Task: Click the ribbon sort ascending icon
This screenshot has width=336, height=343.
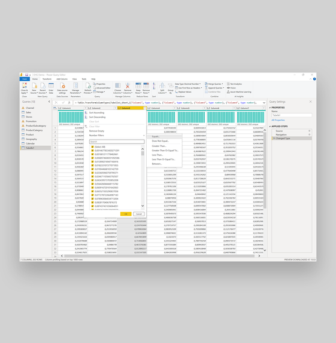Action: click(x=154, y=84)
